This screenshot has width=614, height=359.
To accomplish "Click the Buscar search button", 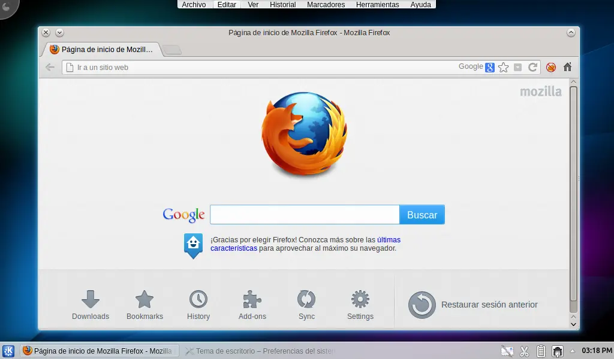I will [422, 214].
